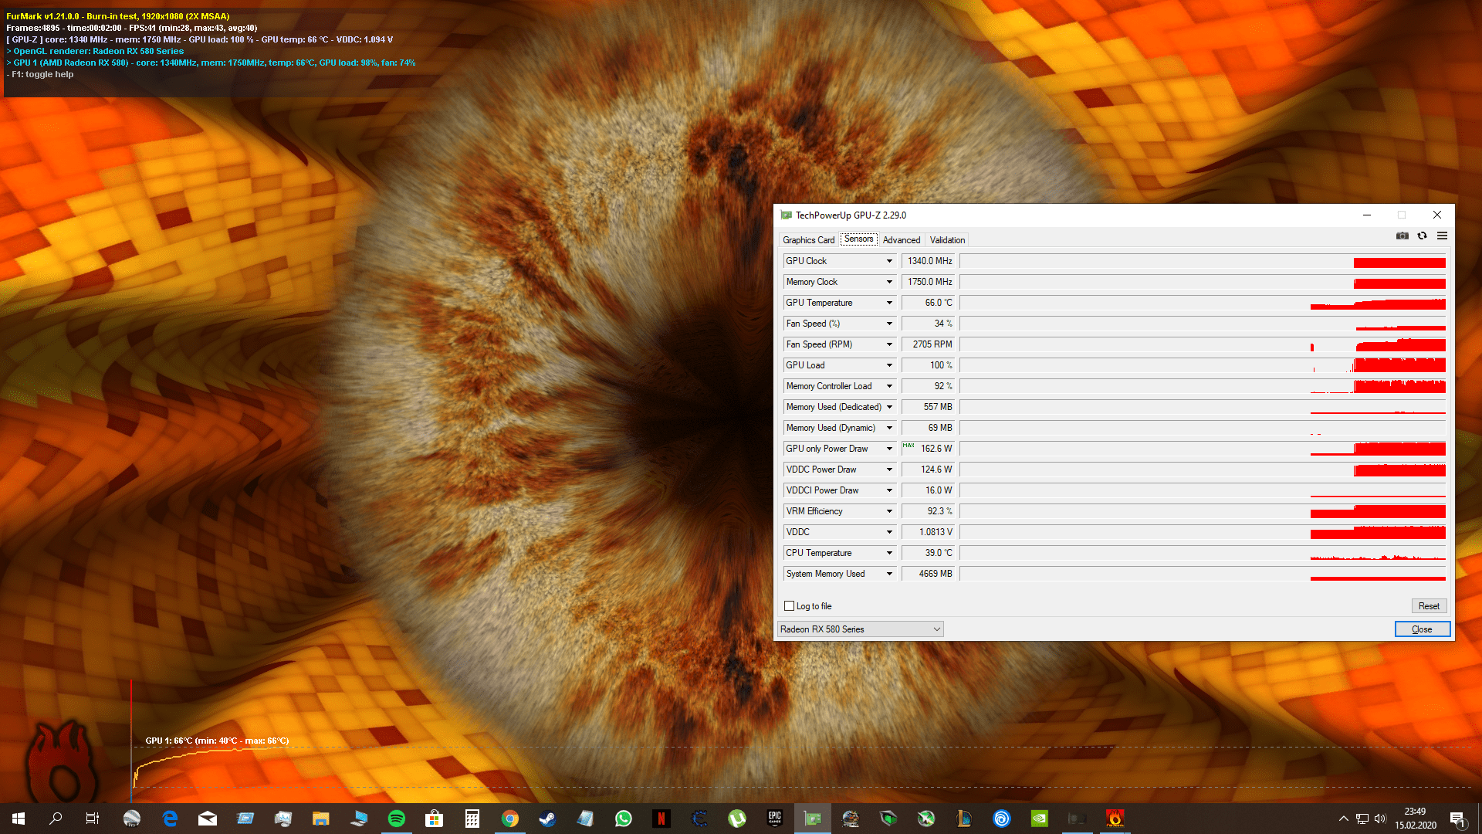Expand the GPU Clock sensor dropdown
Viewport: 1482px width, 834px height.
889,261
